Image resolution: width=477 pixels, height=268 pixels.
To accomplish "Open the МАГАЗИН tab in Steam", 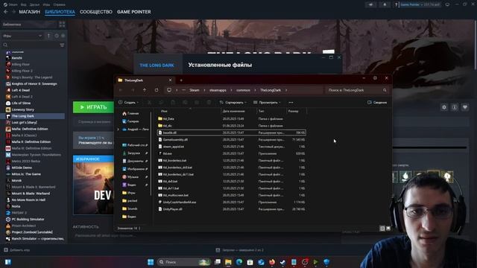I will [x=29, y=12].
